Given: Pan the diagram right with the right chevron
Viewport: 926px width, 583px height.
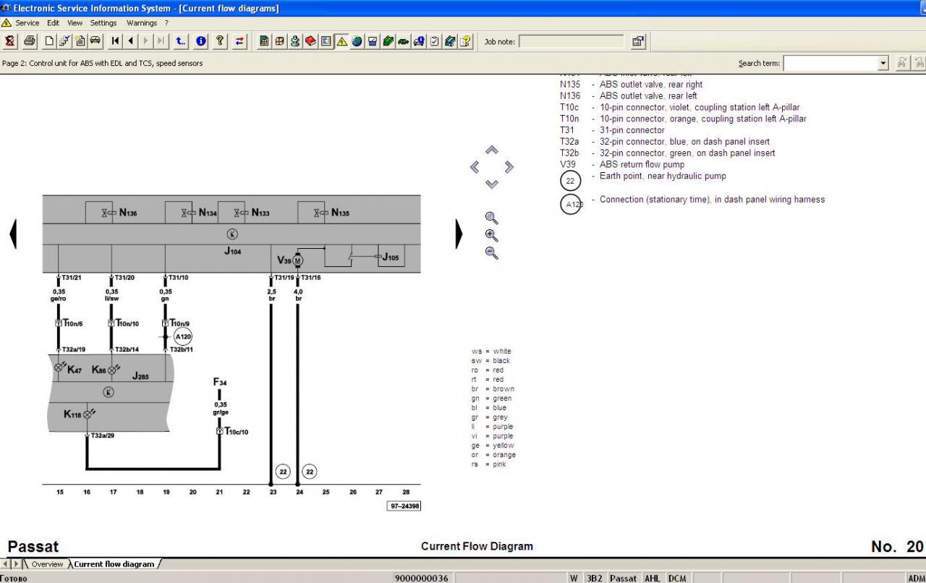Looking at the screenshot, I should [x=509, y=167].
